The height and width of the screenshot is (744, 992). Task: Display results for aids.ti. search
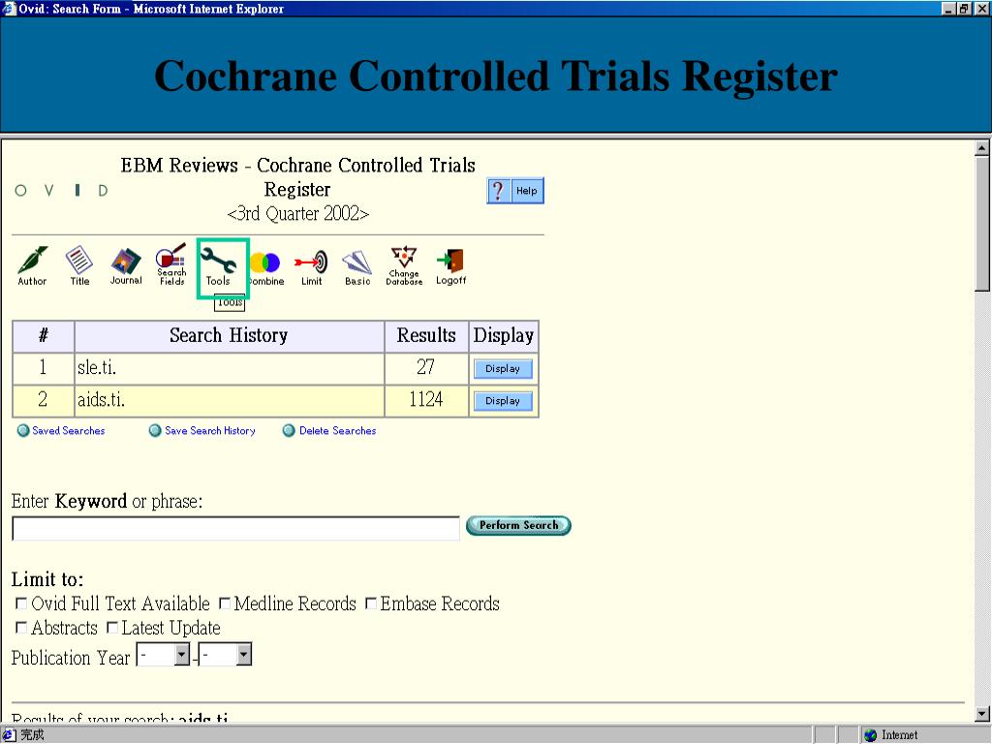[503, 401]
